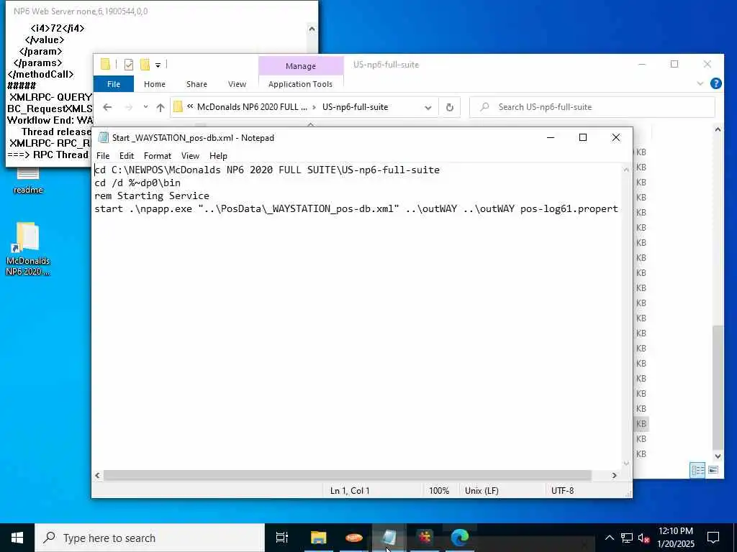
Task: Expand breadcrumb overflow chevrons
Action: coord(190,106)
